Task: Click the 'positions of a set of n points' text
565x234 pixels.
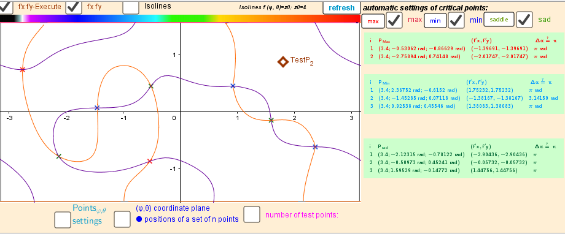Action: point(192,219)
